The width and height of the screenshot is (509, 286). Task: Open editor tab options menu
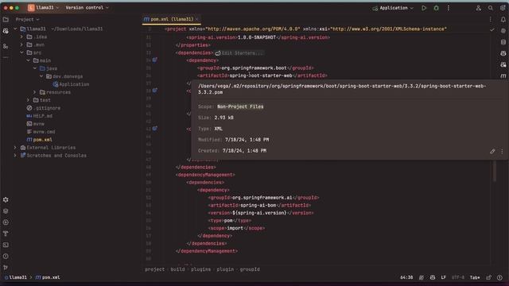491,19
